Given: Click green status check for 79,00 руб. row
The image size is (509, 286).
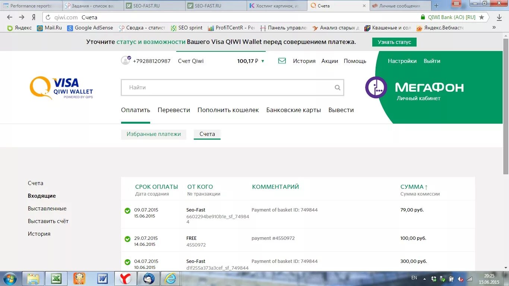Looking at the screenshot, I should (x=127, y=211).
